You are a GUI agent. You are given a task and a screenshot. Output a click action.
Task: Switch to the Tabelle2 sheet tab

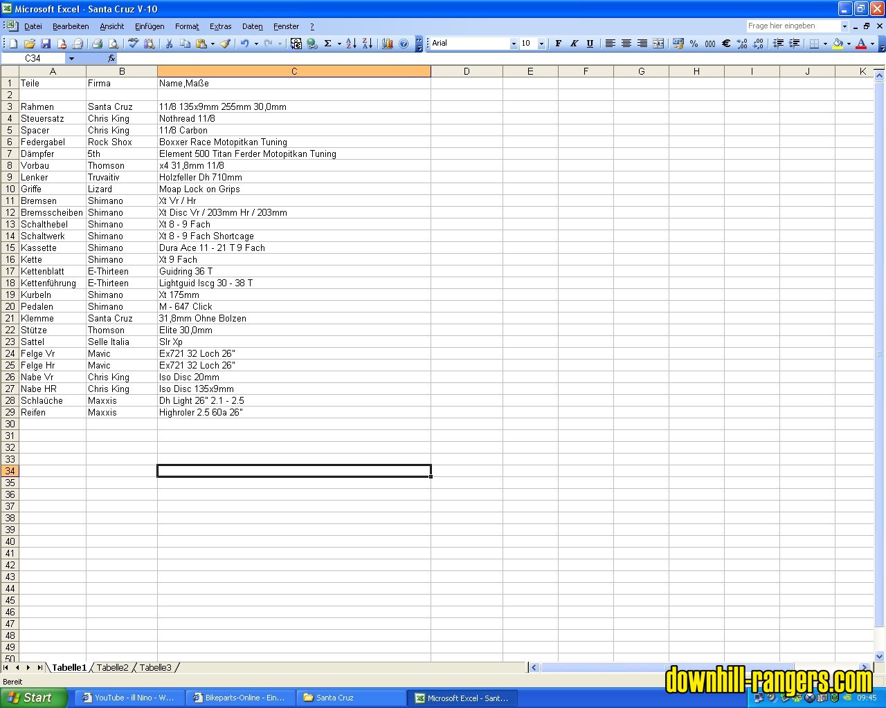pos(112,668)
